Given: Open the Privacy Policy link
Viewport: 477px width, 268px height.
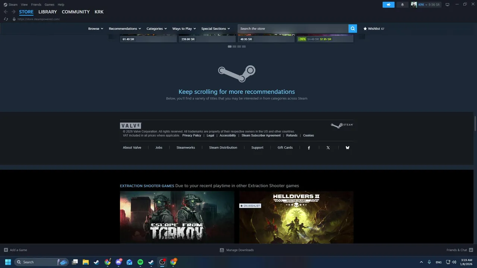Looking at the screenshot, I should click(x=192, y=135).
